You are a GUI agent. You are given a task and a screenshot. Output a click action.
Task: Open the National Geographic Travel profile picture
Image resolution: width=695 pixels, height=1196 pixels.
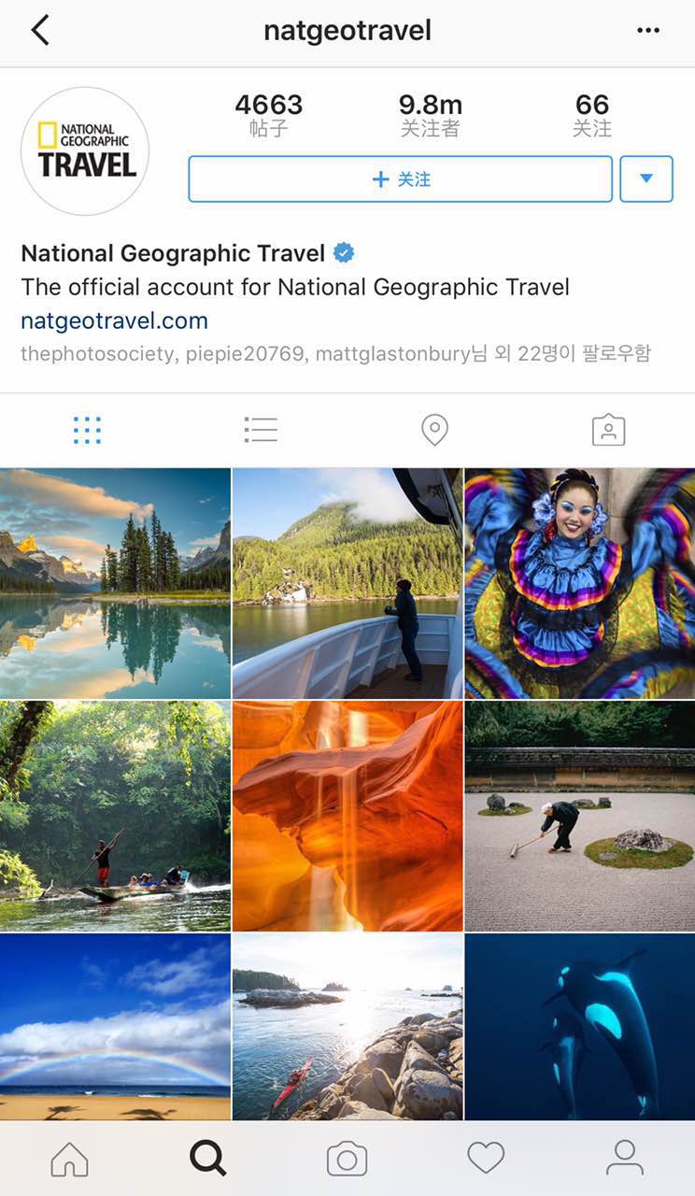click(85, 151)
